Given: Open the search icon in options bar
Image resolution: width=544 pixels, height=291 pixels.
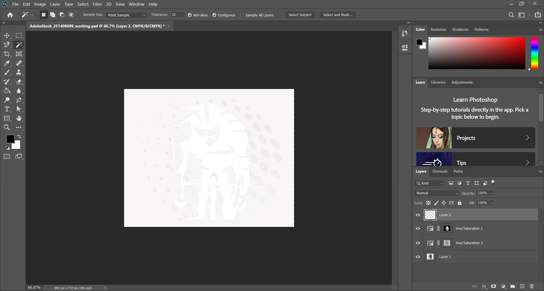Looking at the screenshot, I should coord(511,15).
